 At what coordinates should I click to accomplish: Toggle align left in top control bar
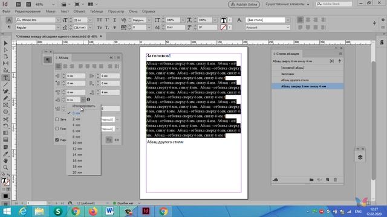[x=300, y=20]
